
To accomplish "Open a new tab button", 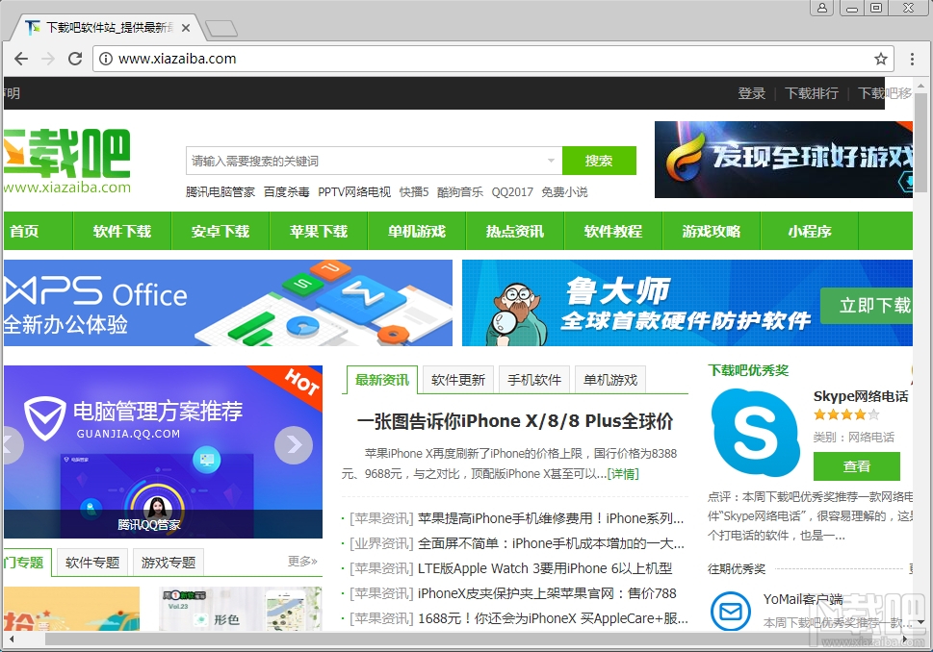I will (220, 28).
